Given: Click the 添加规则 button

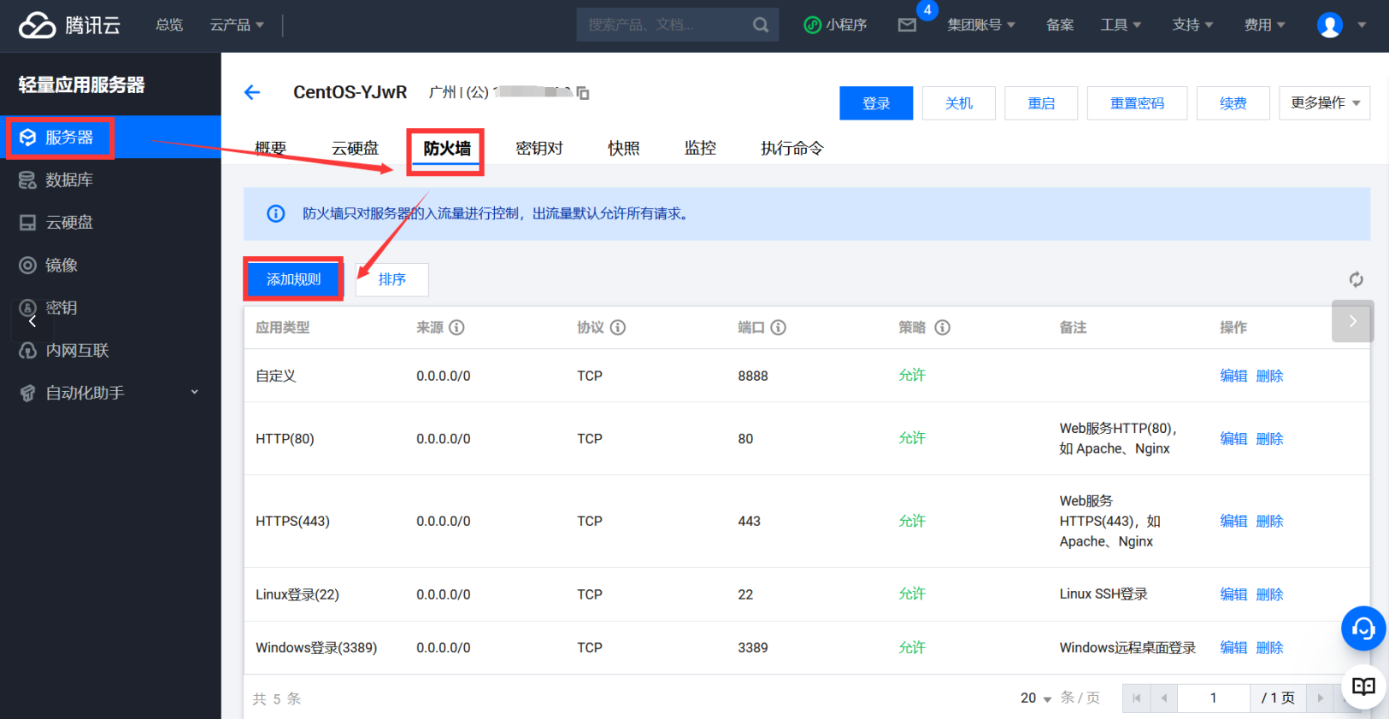Looking at the screenshot, I should [x=293, y=279].
